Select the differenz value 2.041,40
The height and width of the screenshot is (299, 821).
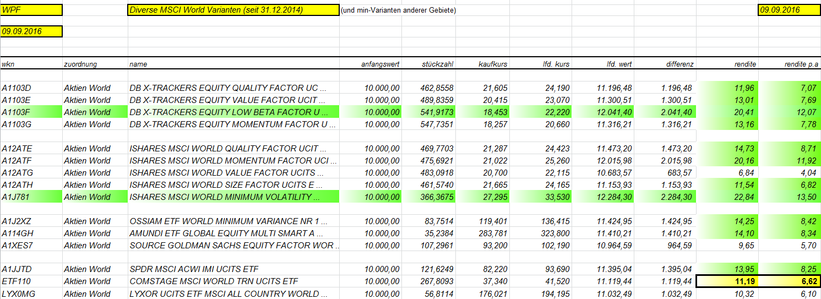coord(665,112)
